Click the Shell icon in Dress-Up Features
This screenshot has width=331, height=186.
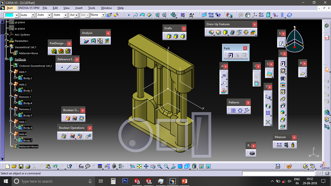pos(232,33)
